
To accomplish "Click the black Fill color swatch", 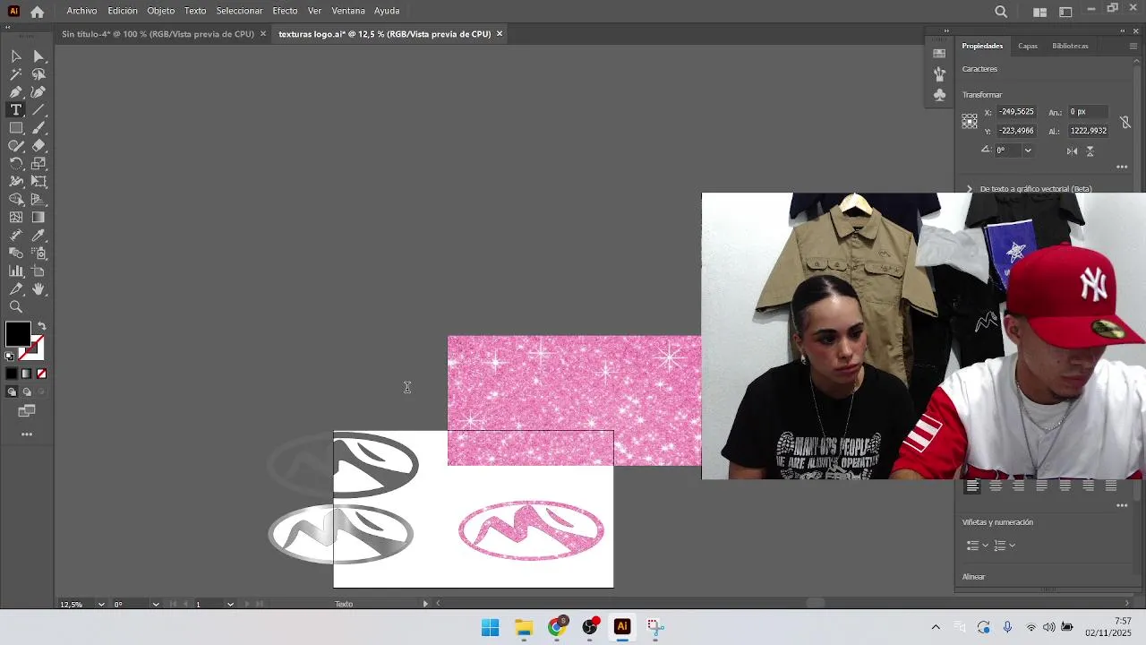I will 17,334.
